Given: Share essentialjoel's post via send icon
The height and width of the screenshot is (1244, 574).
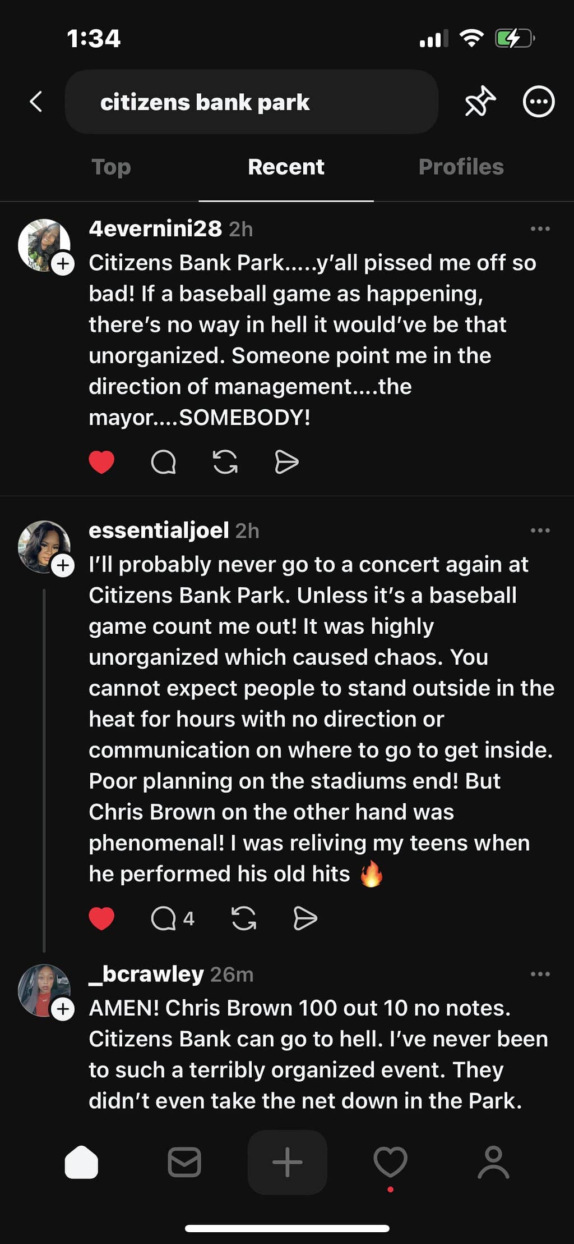Looking at the screenshot, I should coord(305,918).
